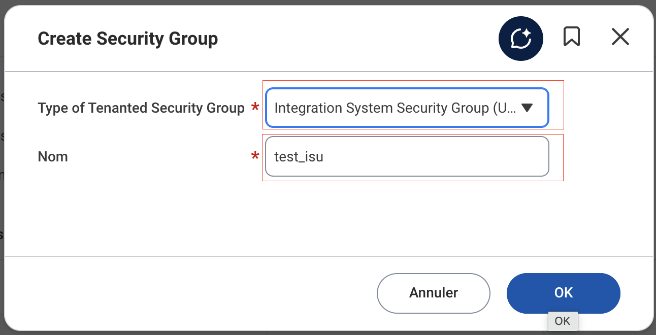Place cursor in the test_isu text
The width and height of the screenshot is (656, 335).
tap(299, 157)
